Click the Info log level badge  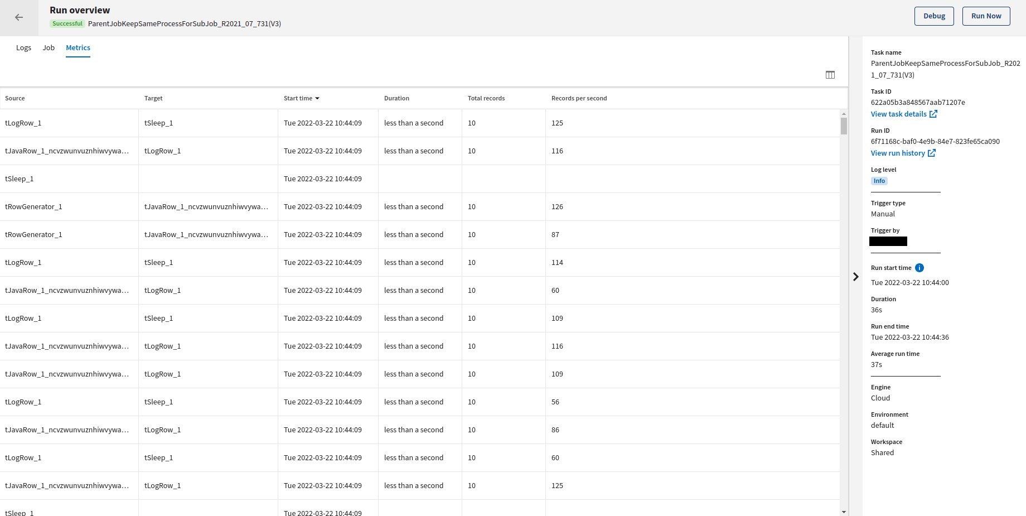(x=879, y=181)
